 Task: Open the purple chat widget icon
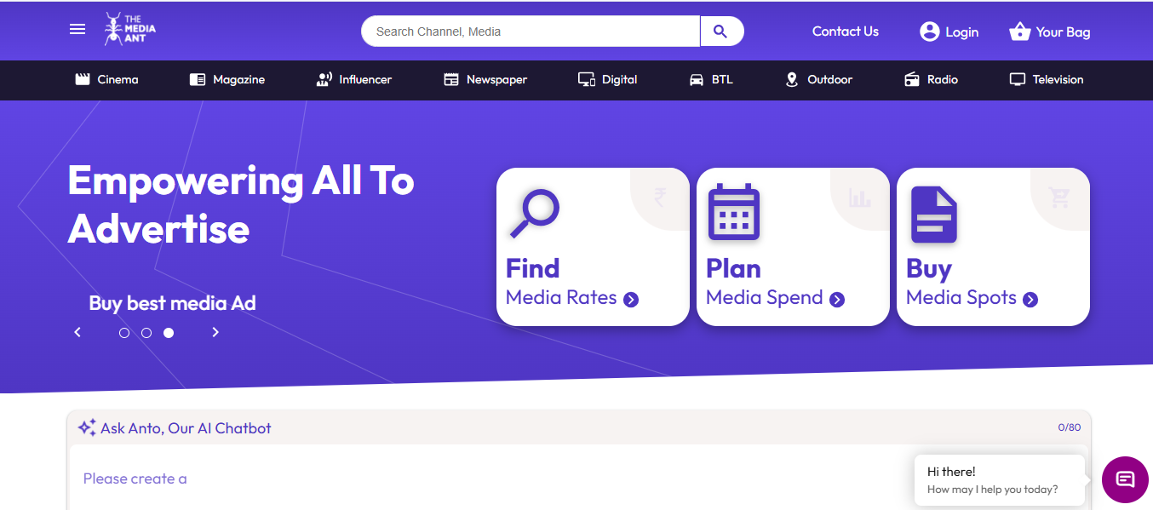(1125, 479)
